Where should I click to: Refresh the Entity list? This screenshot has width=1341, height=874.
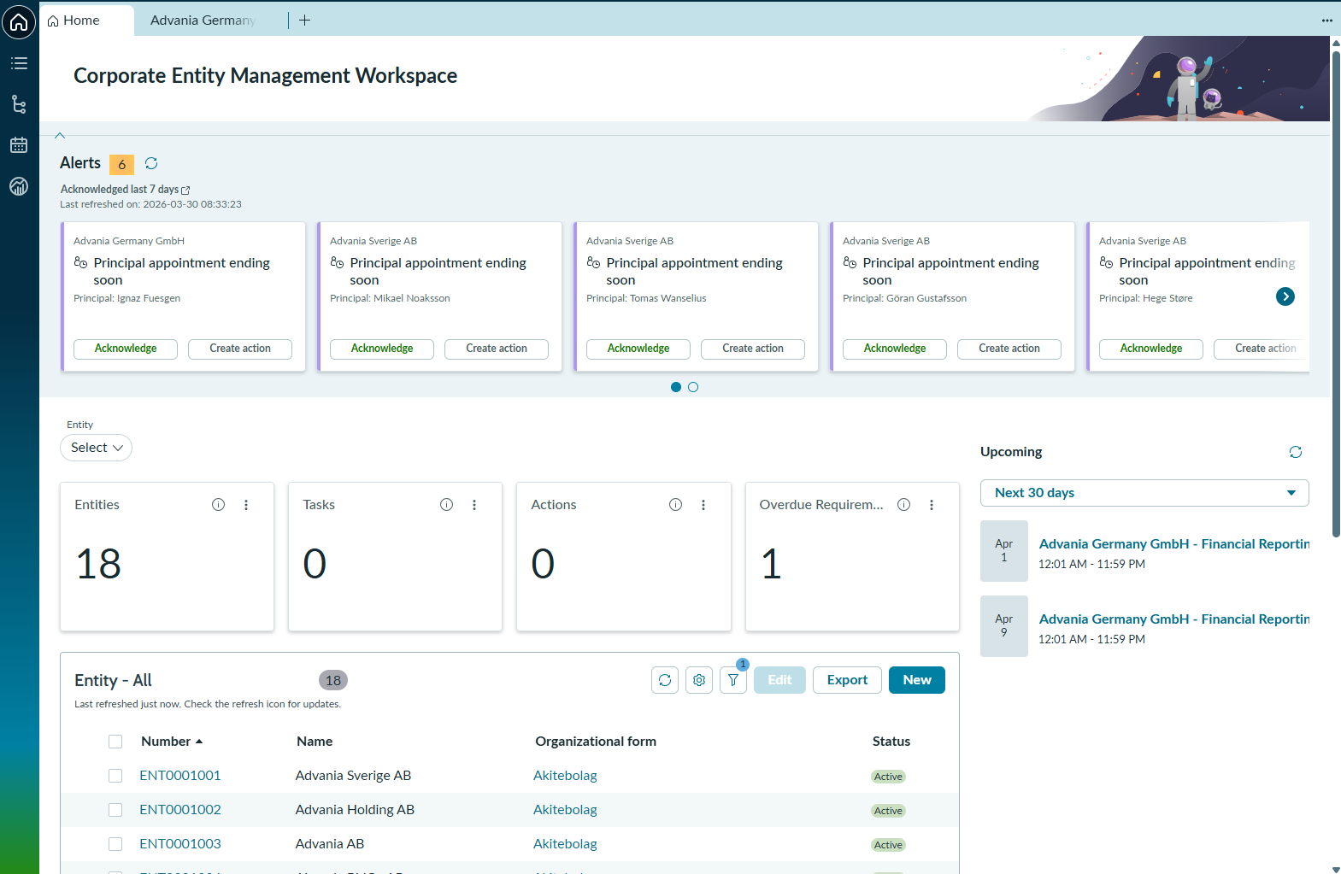[665, 680]
